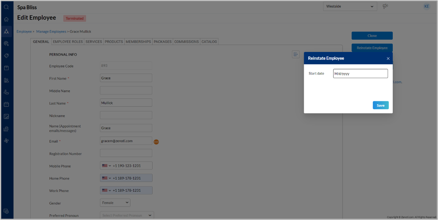Open the Services tab
This screenshot has width=438, height=220.
click(94, 42)
